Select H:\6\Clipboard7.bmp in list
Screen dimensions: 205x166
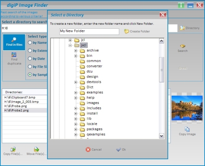pos(25,98)
